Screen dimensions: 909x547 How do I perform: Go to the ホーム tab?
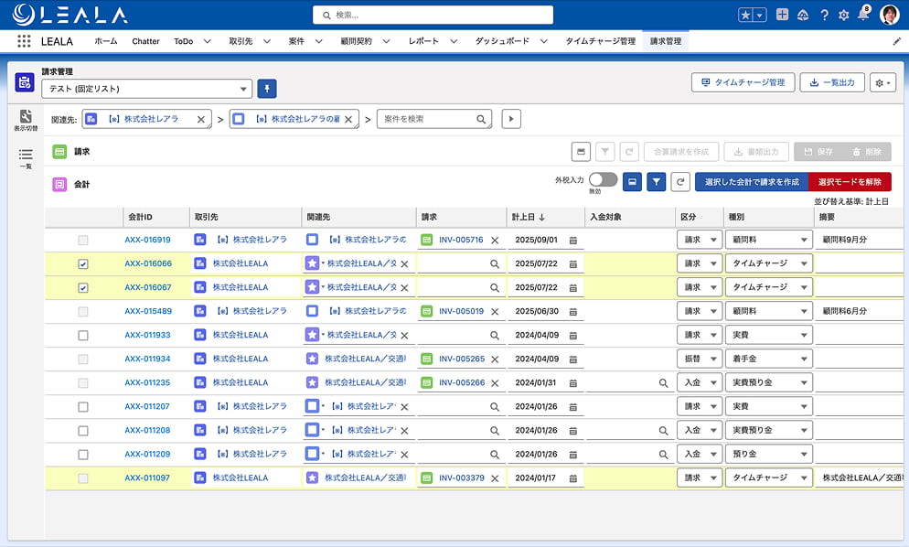(105, 41)
